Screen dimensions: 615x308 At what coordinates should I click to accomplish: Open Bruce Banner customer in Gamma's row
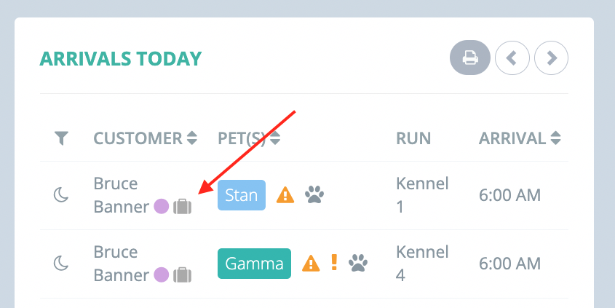(x=122, y=264)
